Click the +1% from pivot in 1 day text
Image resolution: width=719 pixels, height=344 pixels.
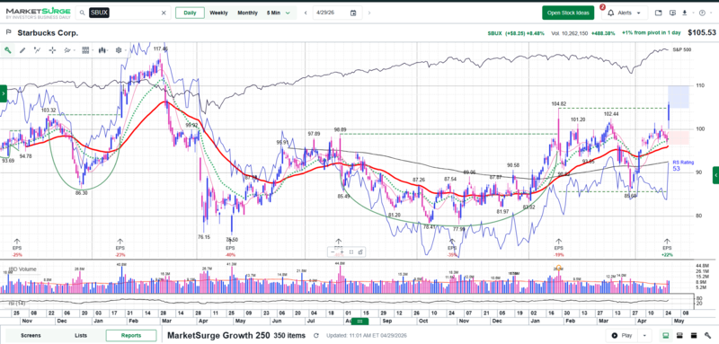651,33
